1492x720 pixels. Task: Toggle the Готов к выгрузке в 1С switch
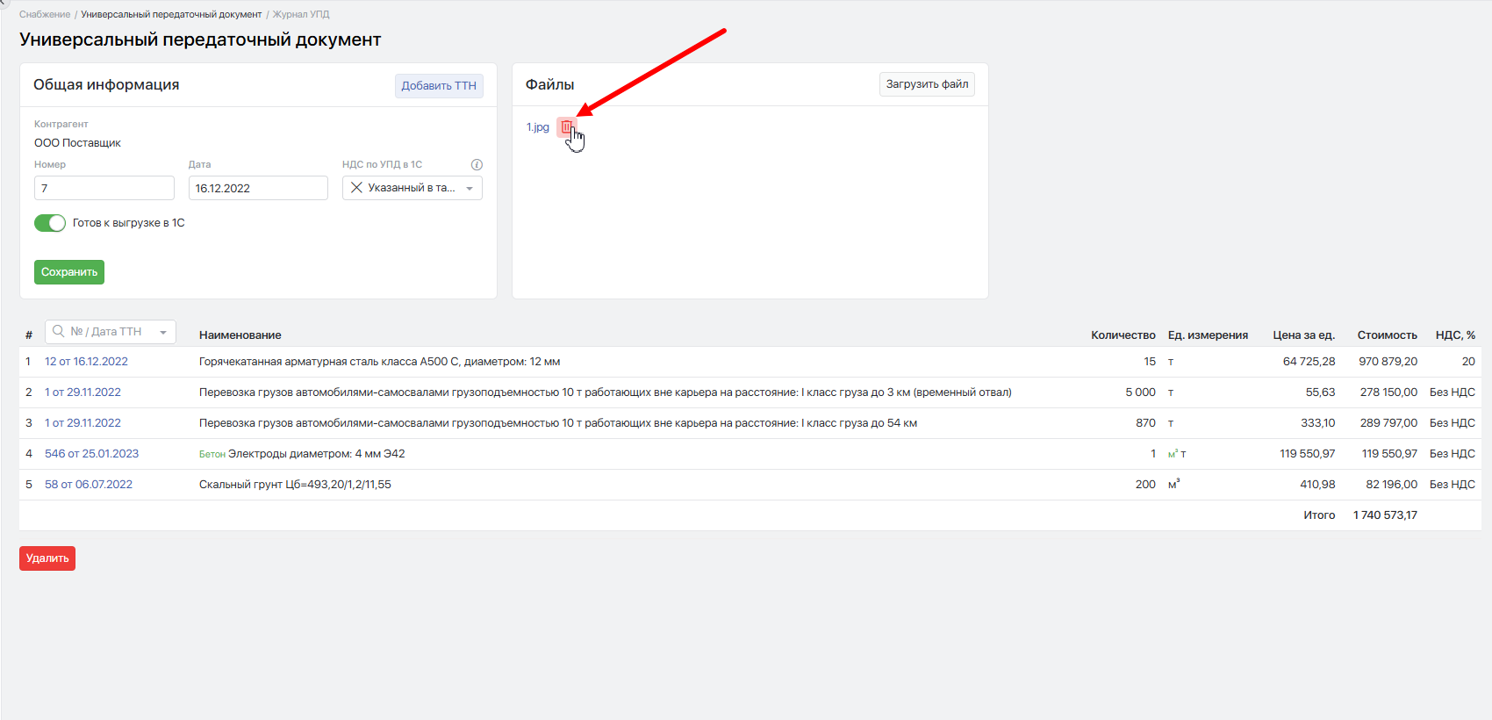(50, 223)
